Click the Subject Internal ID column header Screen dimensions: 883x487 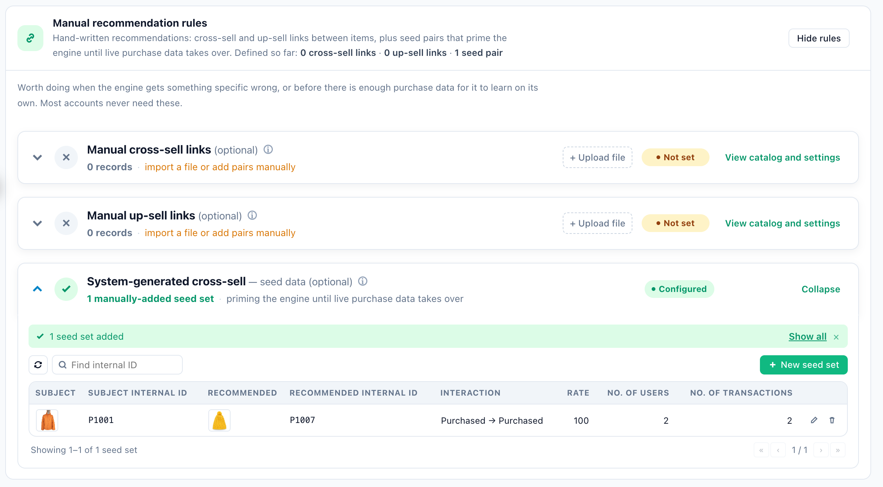pos(138,393)
